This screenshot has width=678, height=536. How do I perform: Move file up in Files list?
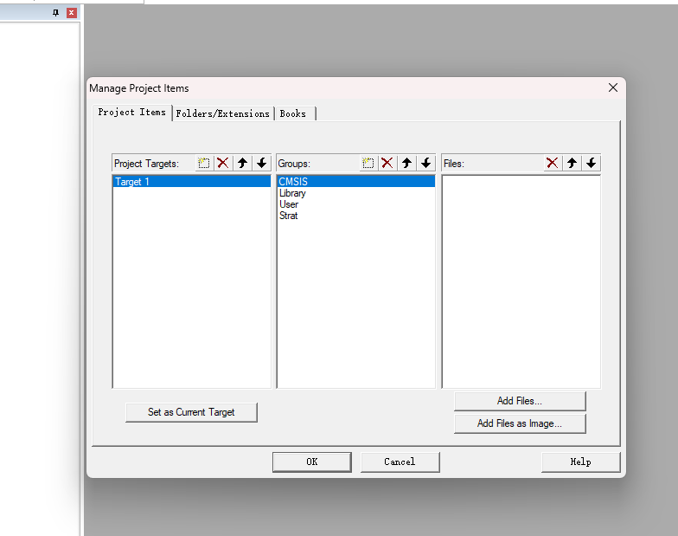(572, 163)
